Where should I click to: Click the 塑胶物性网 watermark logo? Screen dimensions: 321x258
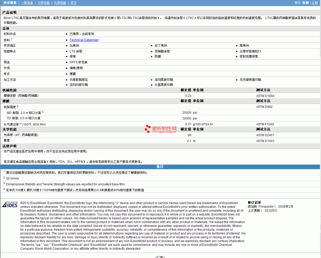click(x=161, y=129)
